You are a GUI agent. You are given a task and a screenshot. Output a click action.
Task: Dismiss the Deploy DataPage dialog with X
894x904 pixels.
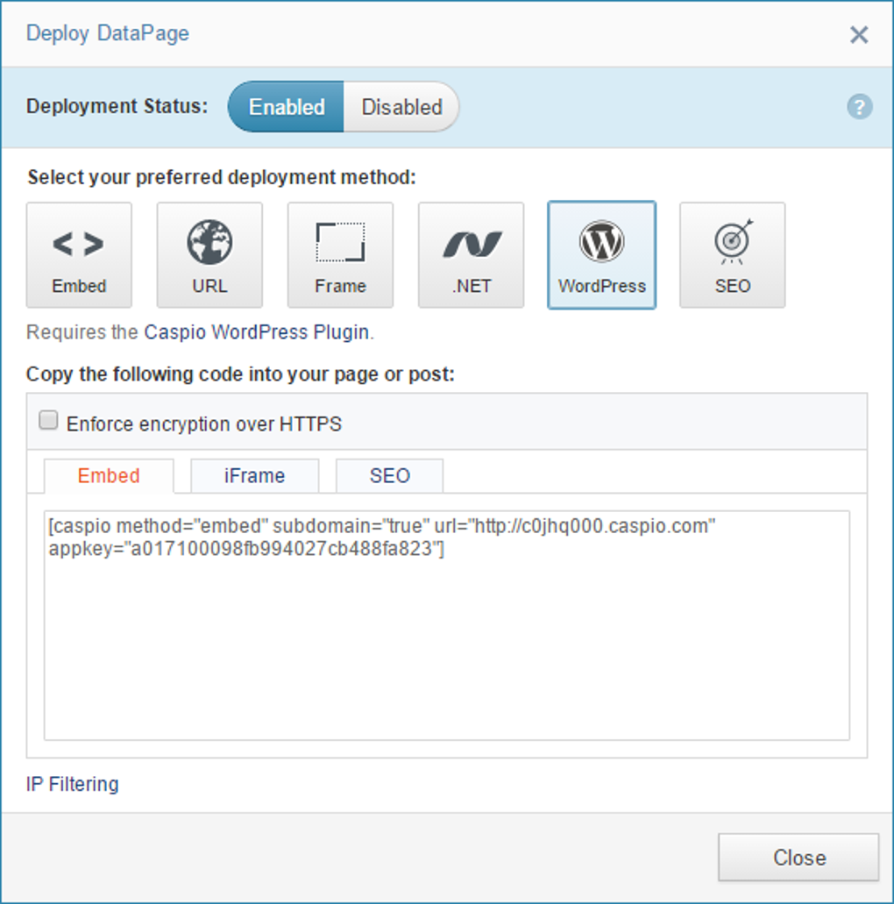[859, 35]
